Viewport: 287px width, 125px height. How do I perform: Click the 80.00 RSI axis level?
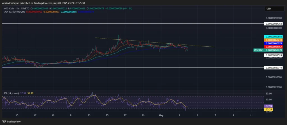[269, 94]
